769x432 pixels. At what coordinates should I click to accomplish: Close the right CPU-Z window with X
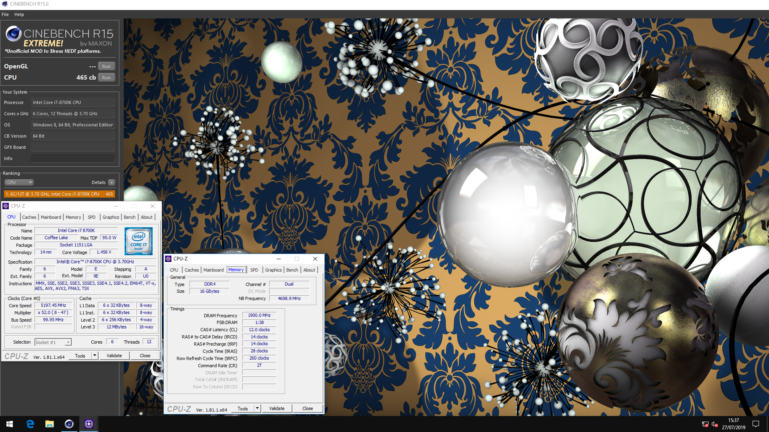[315, 259]
